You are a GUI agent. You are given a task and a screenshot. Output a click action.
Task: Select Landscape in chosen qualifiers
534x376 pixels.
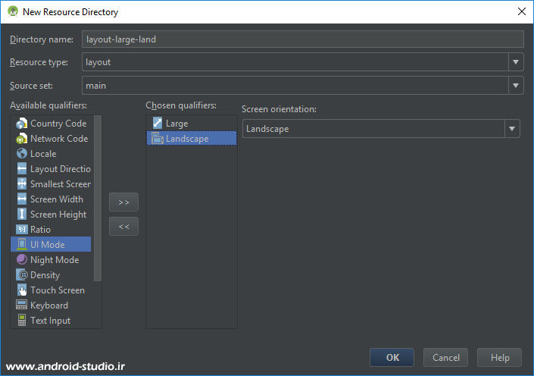pyautogui.click(x=186, y=139)
